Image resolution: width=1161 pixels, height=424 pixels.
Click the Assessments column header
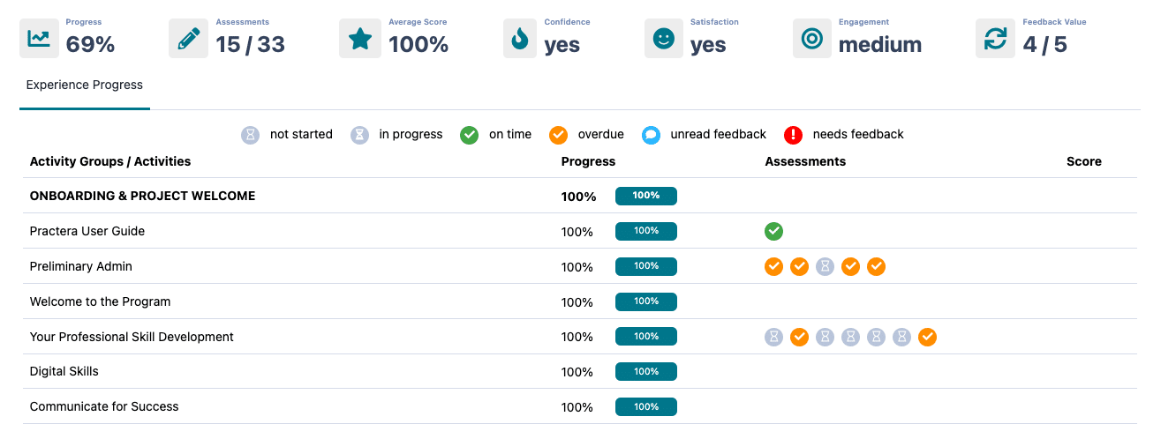point(805,161)
